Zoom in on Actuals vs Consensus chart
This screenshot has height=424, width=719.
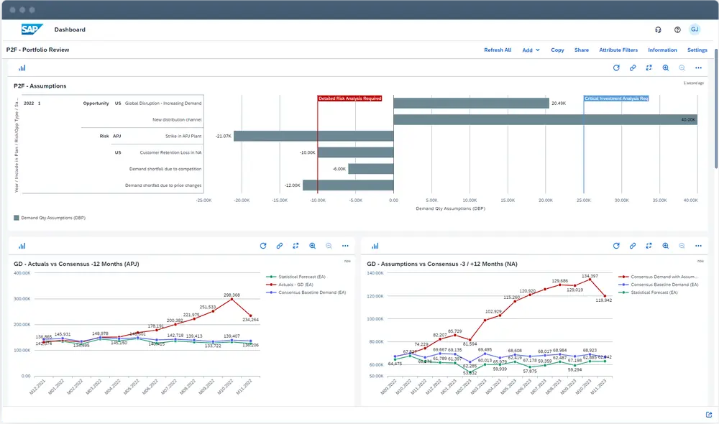point(312,246)
